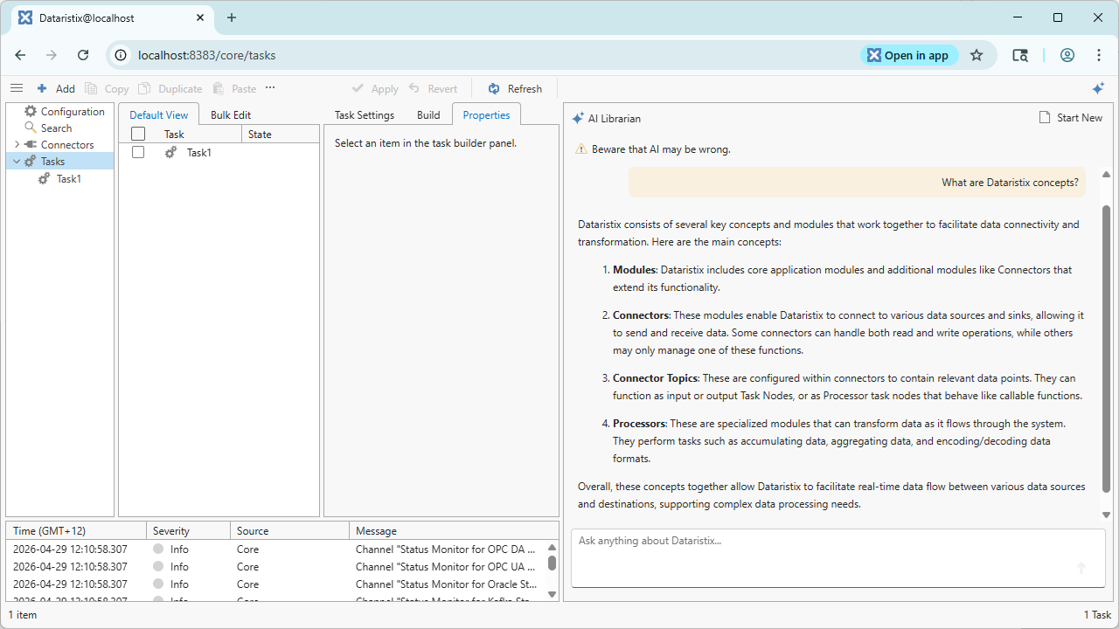
Task: Click the Paste toolbar button
Action: (x=234, y=88)
